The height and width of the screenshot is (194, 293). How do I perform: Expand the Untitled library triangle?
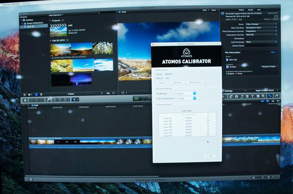click(x=21, y=20)
